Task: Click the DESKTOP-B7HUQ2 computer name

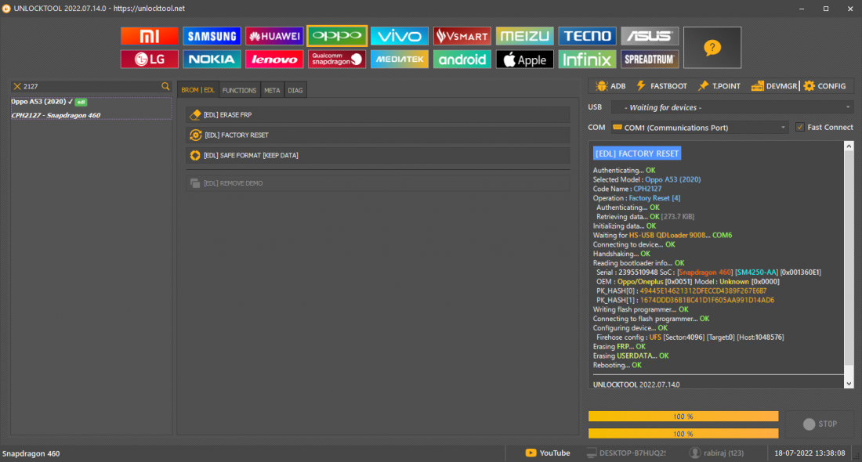Action: pyautogui.click(x=625, y=453)
